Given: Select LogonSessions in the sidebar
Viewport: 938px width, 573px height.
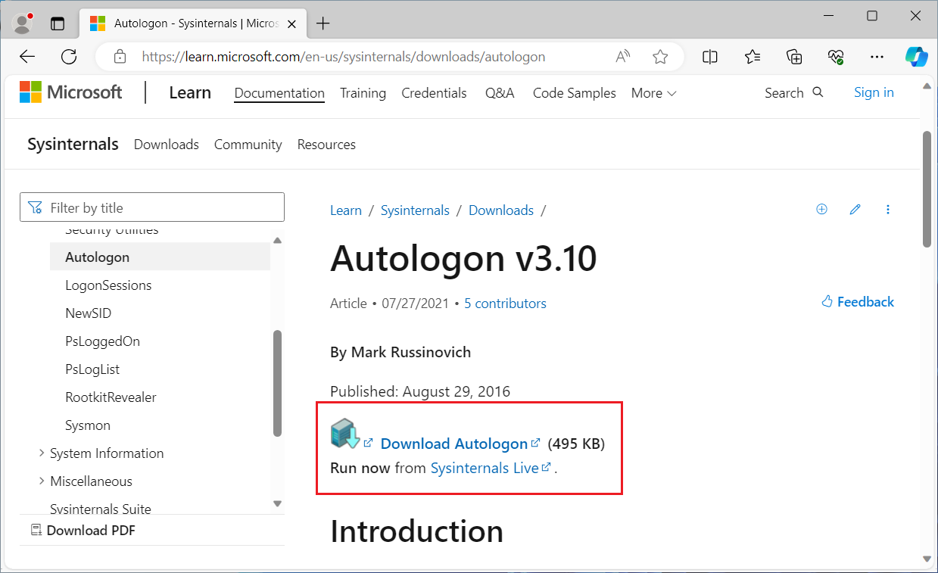Looking at the screenshot, I should pos(108,285).
